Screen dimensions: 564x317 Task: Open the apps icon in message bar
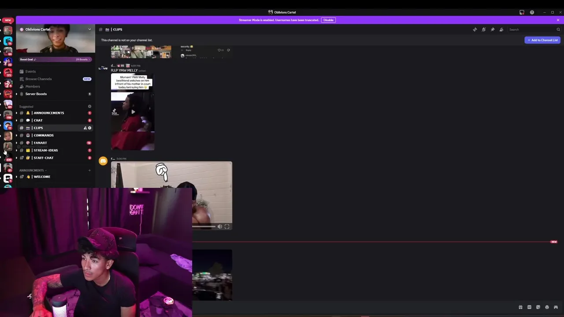(556, 307)
